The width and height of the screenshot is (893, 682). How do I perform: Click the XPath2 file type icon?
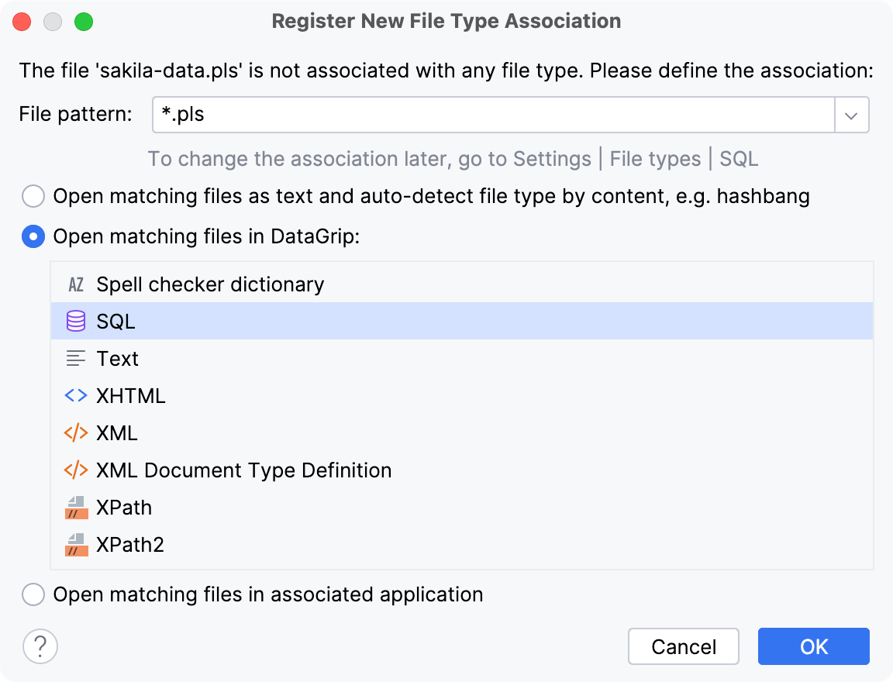click(x=75, y=544)
